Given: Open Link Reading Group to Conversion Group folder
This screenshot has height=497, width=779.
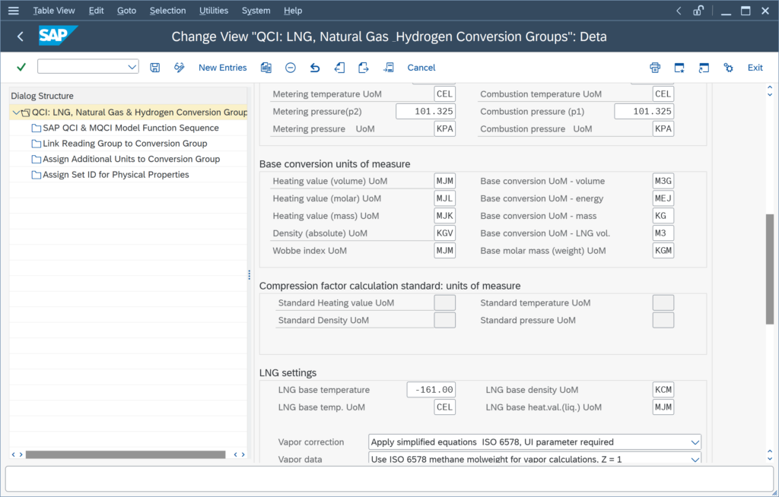Looking at the screenshot, I should pos(125,144).
